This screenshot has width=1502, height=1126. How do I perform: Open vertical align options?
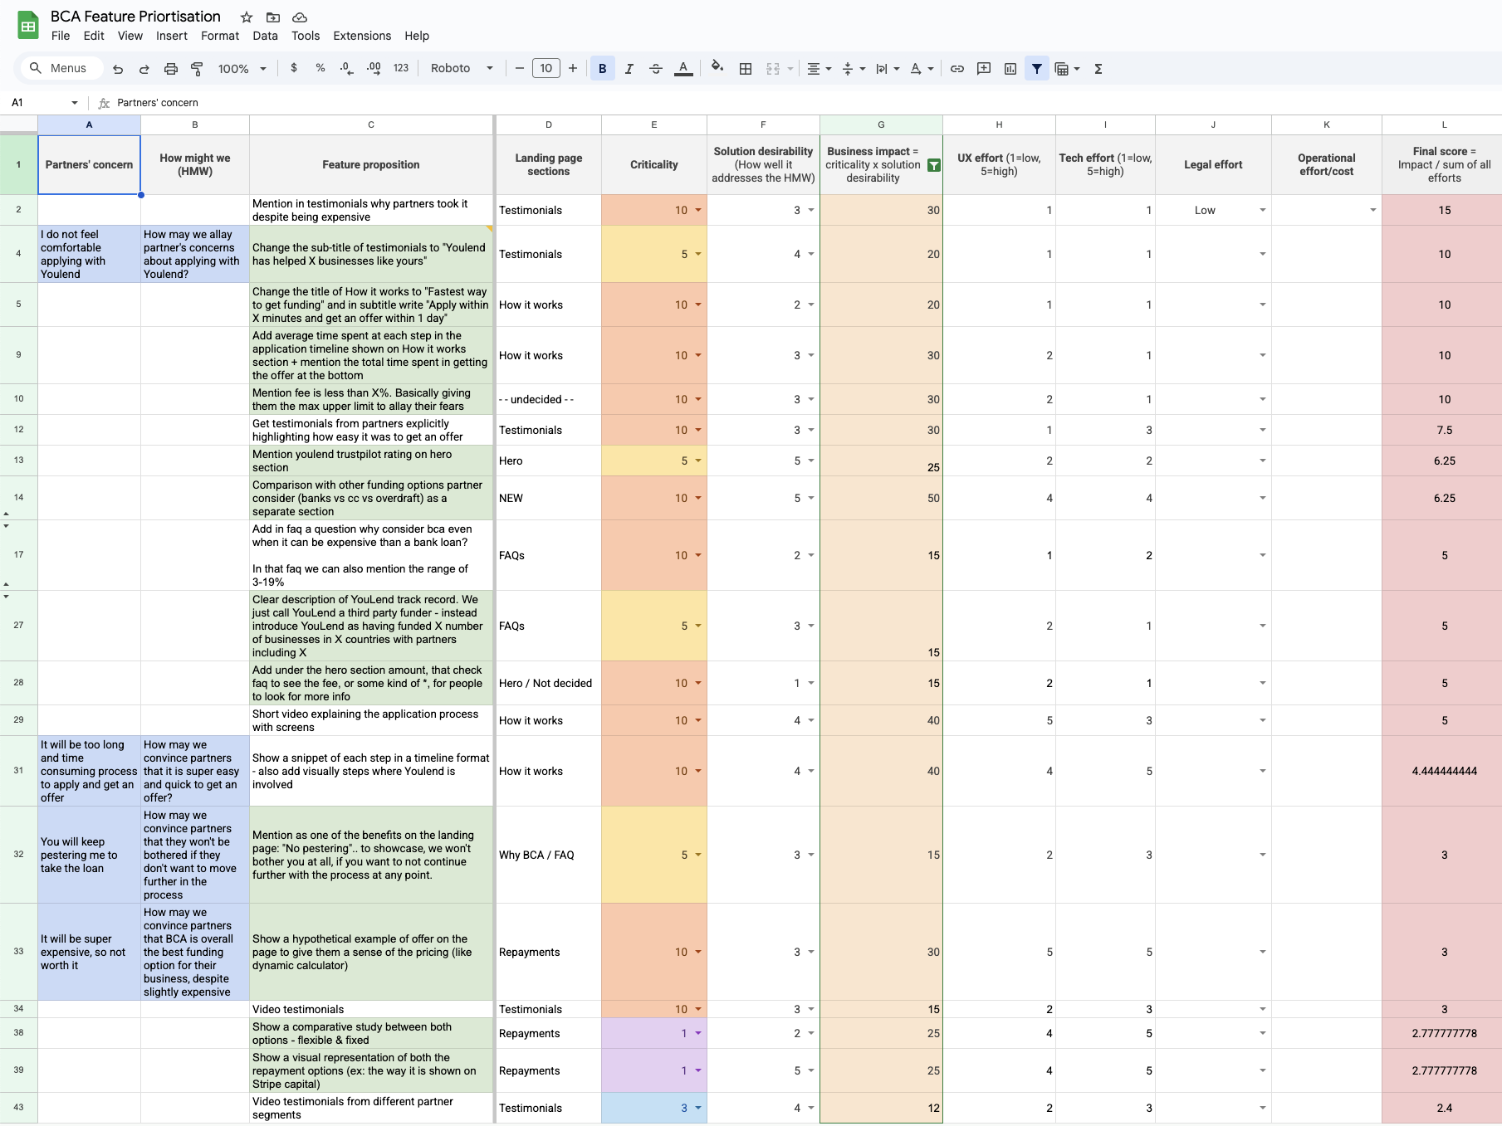point(854,69)
